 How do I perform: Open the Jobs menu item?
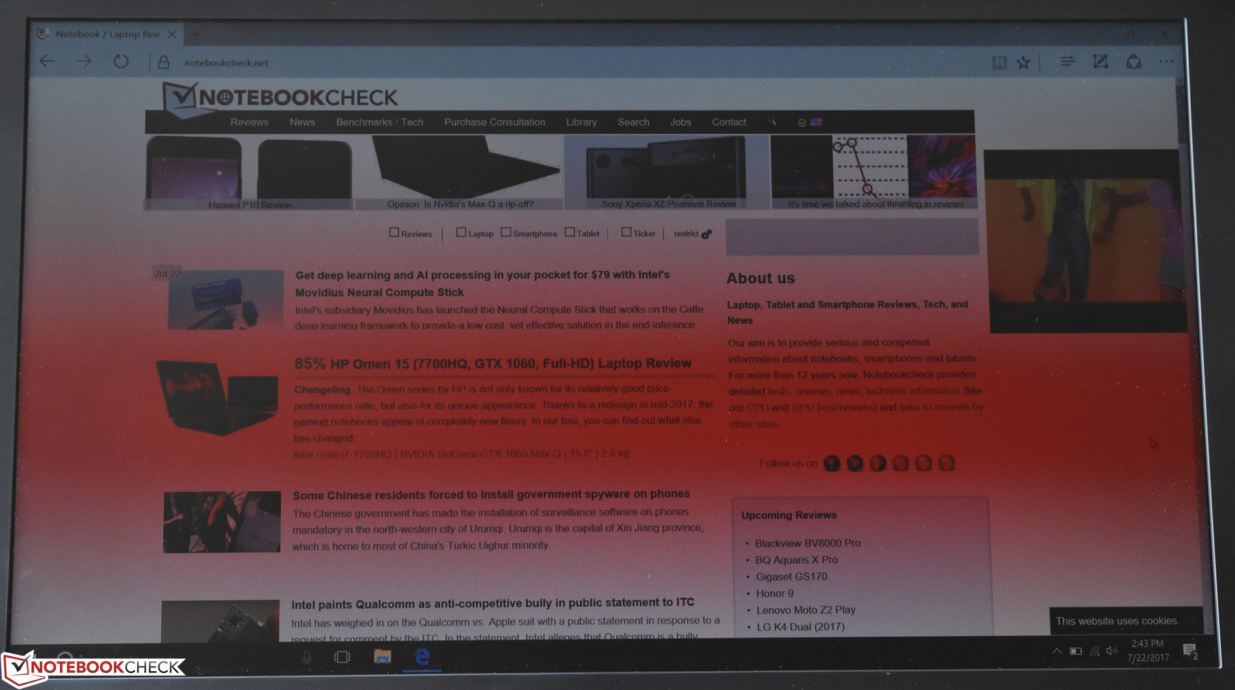pos(681,122)
